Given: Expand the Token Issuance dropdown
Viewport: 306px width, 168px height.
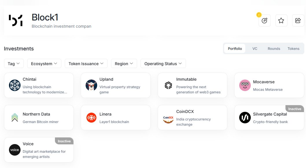Looking at the screenshot, I should click(86, 64).
